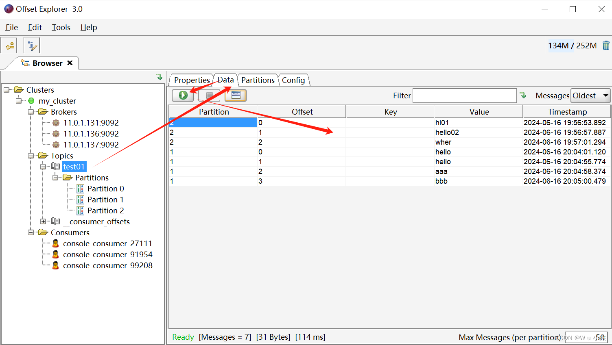The height and width of the screenshot is (345, 612).
Task: Click the green refresh arrow above tree
Action: click(159, 77)
